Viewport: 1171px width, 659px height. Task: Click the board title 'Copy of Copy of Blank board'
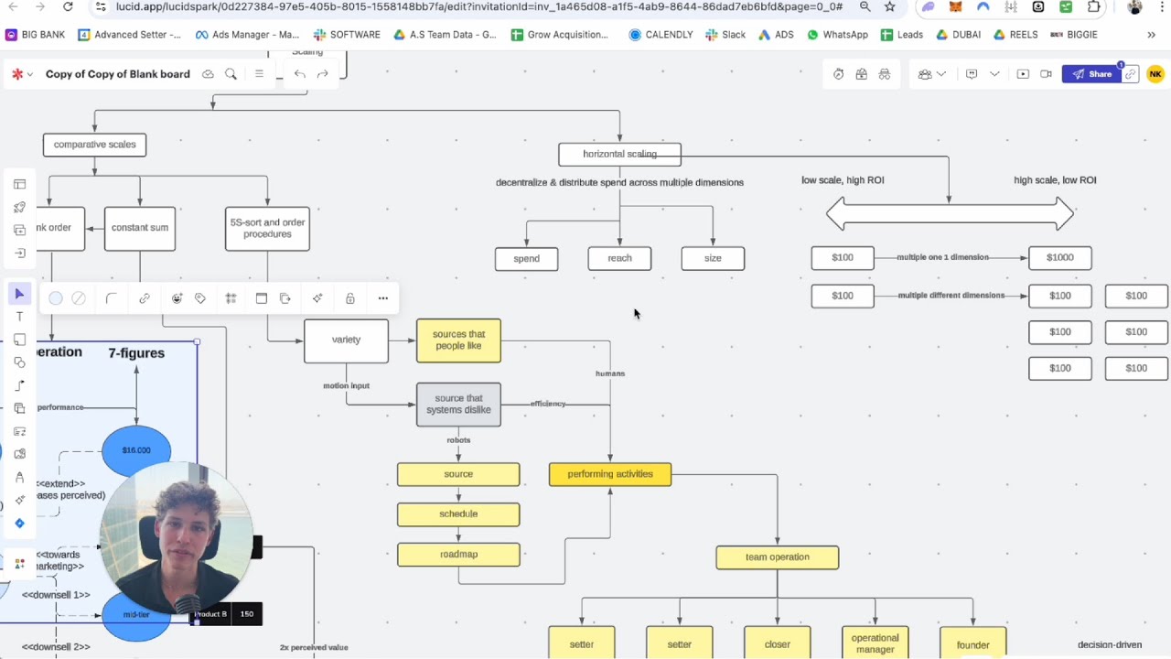(118, 74)
